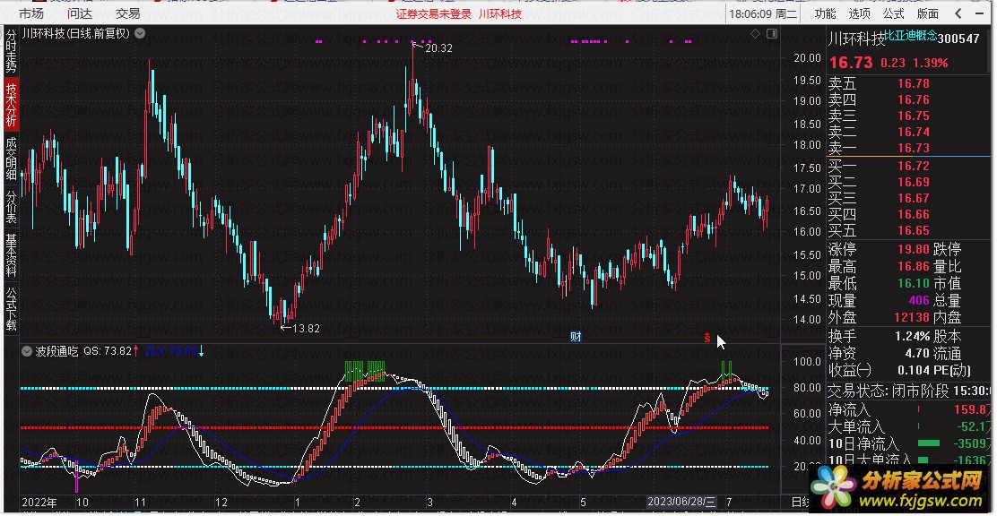Click the 卖二 price 16.74
997x516 pixels.
coord(914,132)
